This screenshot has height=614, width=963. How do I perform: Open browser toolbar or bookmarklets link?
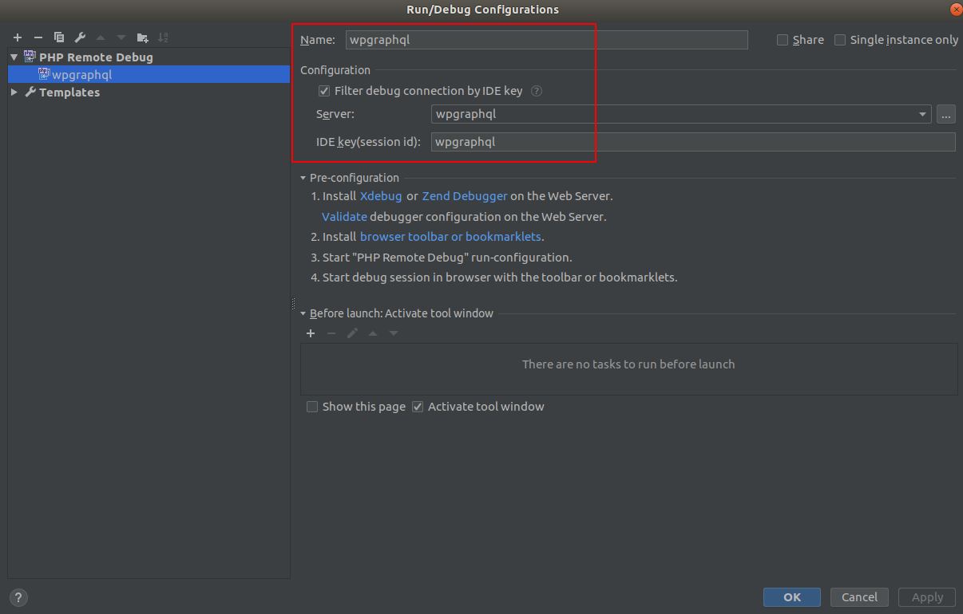(x=450, y=237)
